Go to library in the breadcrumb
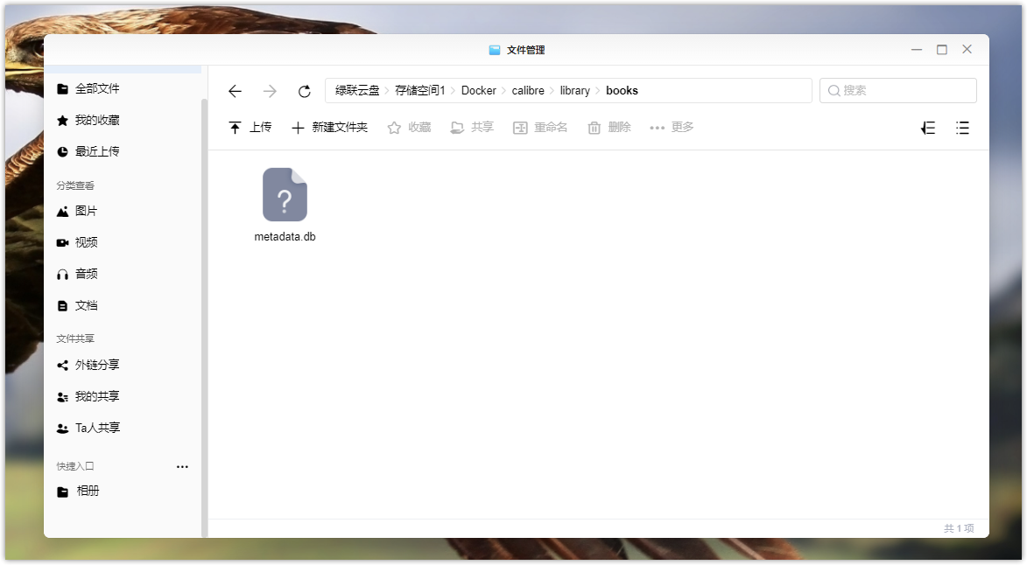Viewport: 1027px width, 565px height. coord(575,91)
